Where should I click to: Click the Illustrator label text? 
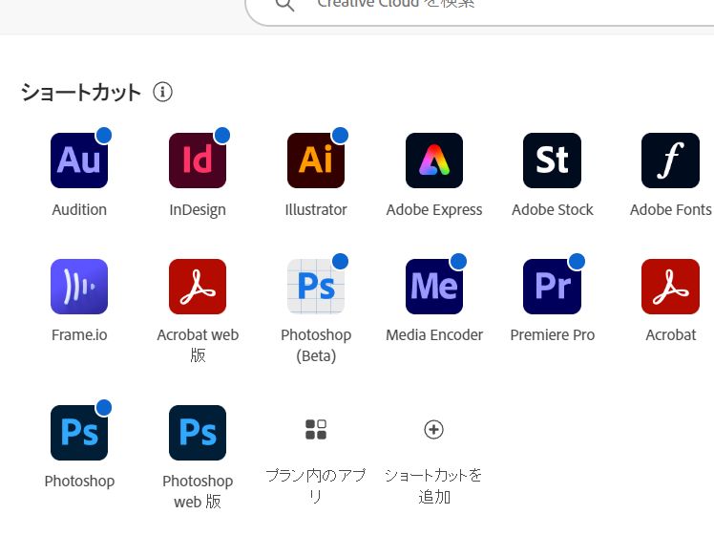click(316, 210)
